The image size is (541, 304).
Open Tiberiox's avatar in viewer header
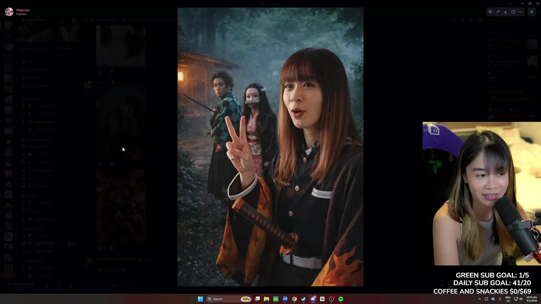tap(9, 12)
